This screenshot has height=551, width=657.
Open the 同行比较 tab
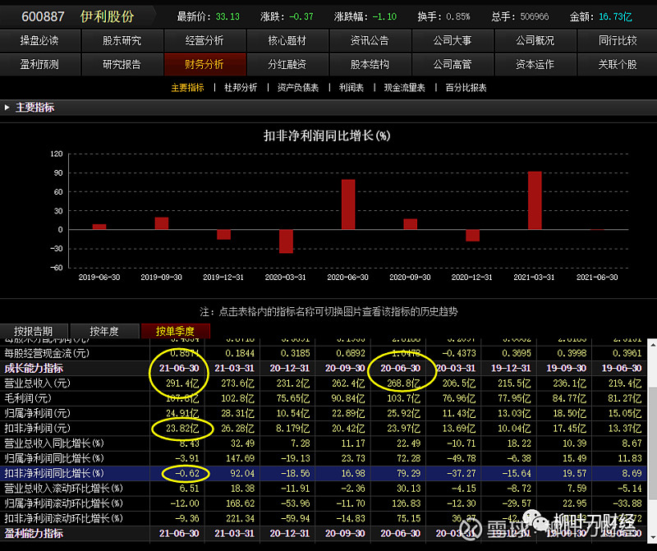pyautogui.click(x=618, y=40)
